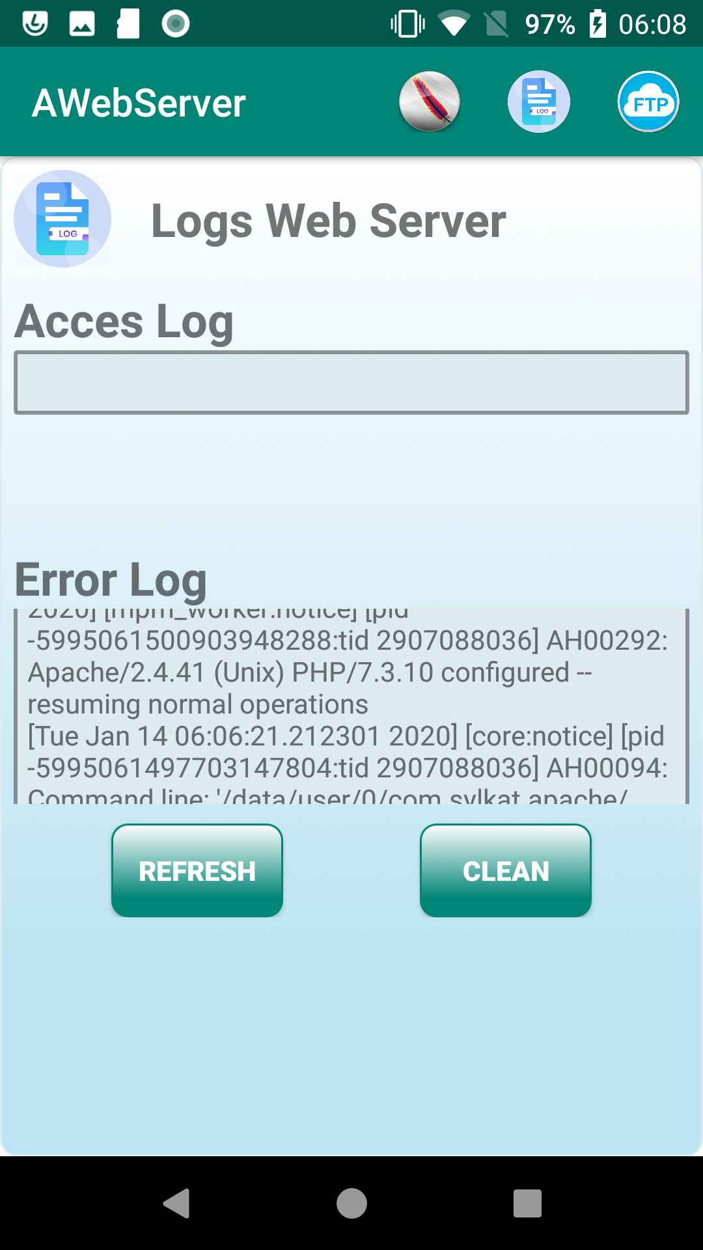Tap the Android back navigation button
This screenshot has height=1250, width=703.
[x=176, y=1203]
